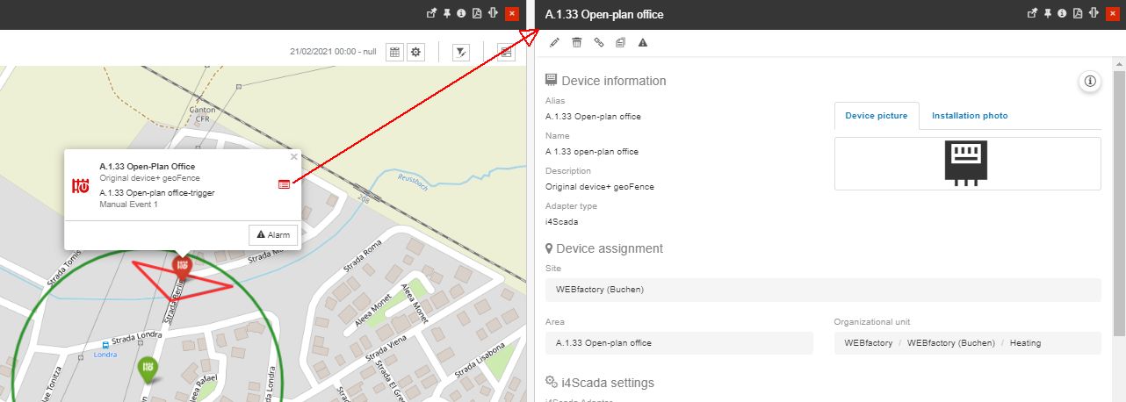Click the link icon in device toolbar

(x=599, y=42)
